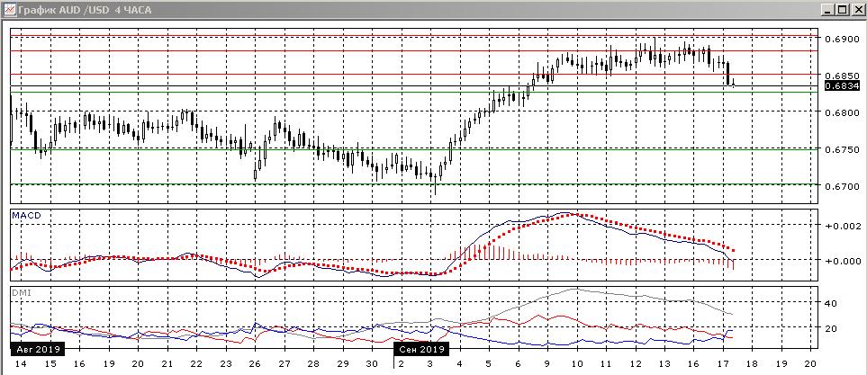Click the +0.000 MACD zero level label

click(842, 261)
